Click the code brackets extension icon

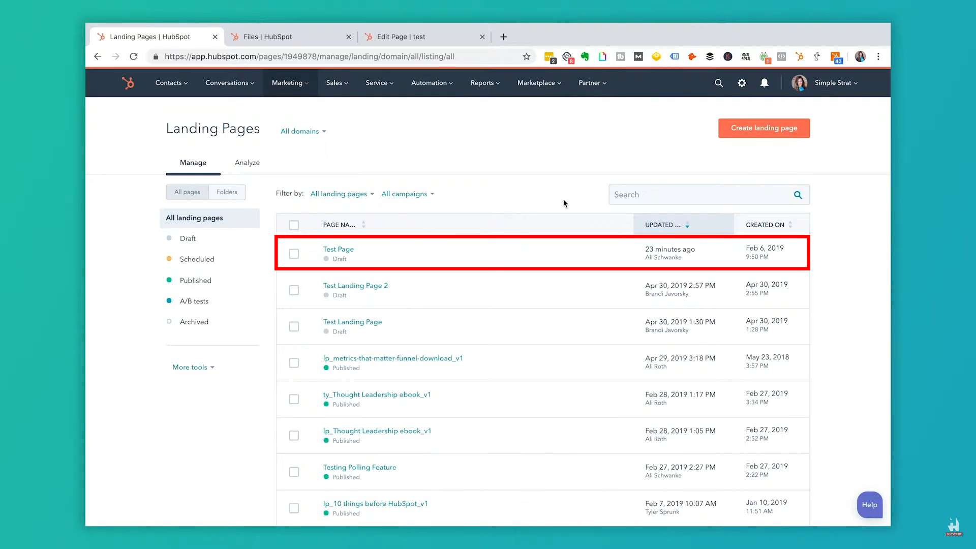point(782,56)
